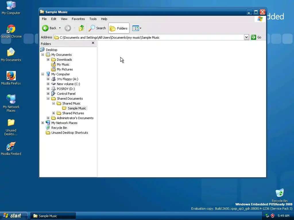
Task: Click the Sample Music taskbar button
Action: tap(53, 216)
